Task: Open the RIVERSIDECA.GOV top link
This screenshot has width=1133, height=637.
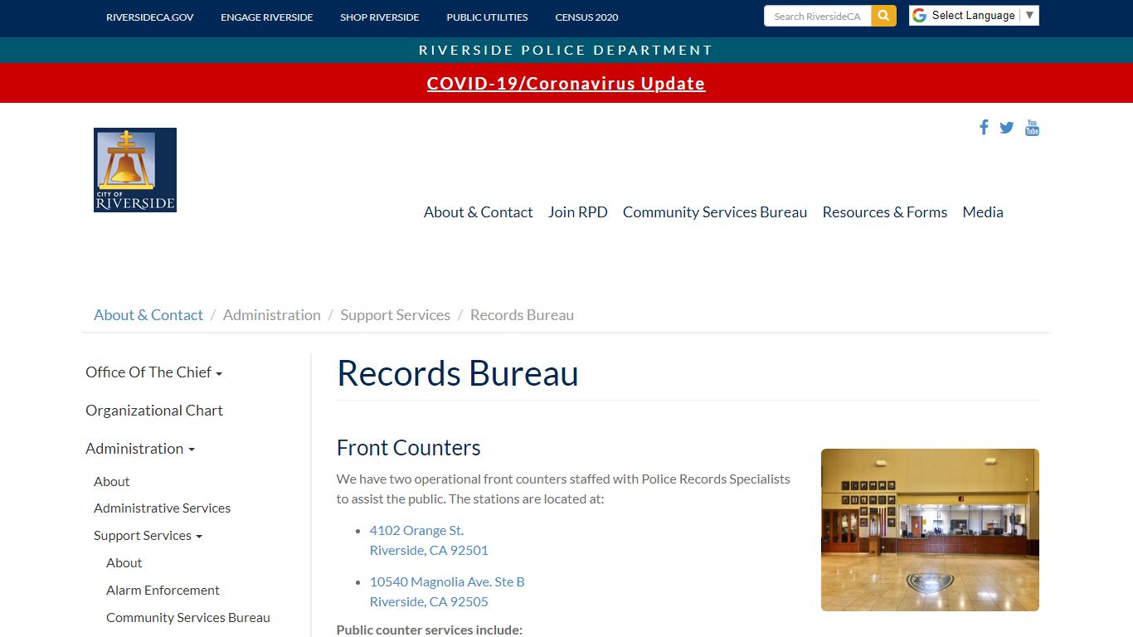Action: (x=150, y=17)
